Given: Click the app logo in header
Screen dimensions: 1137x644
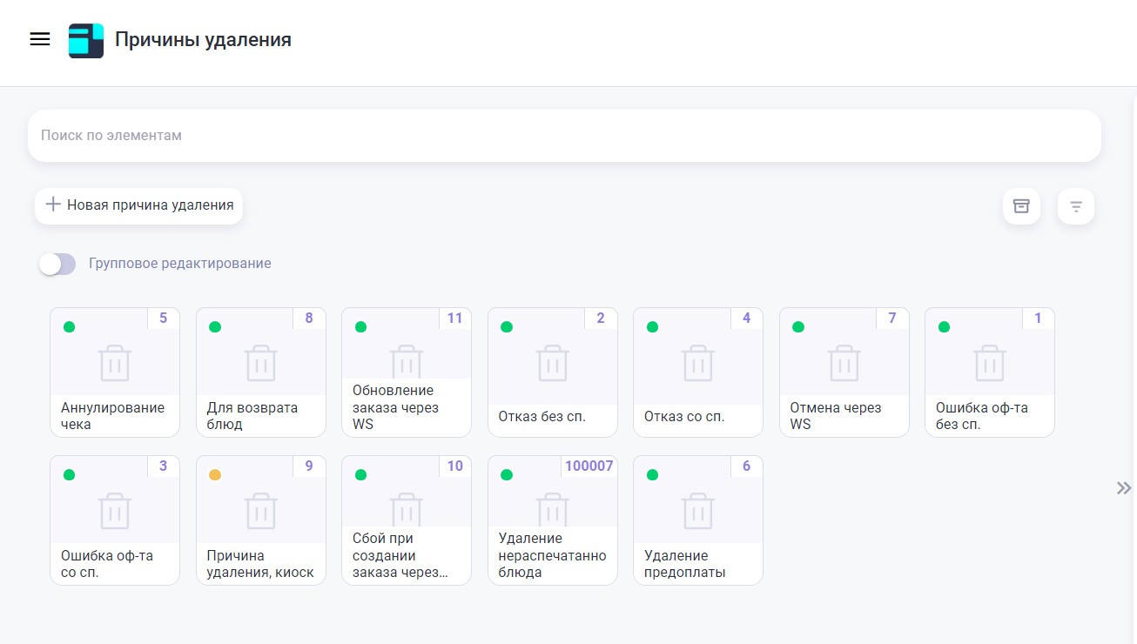Looking at the screenshot, I should tap(86, 40).
